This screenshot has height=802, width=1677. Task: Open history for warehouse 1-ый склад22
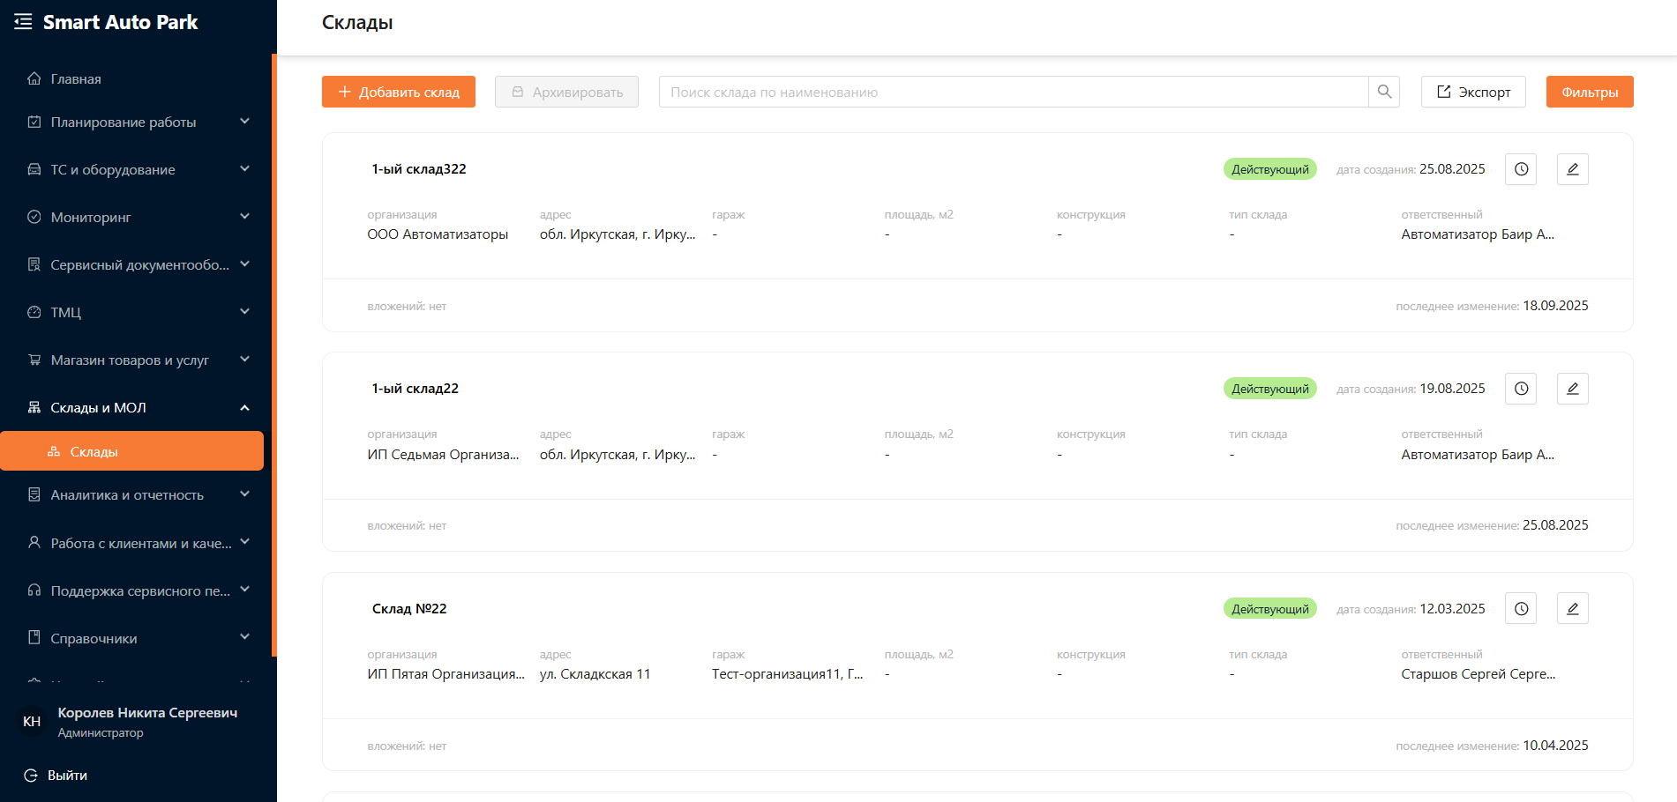pos(1521,389)
